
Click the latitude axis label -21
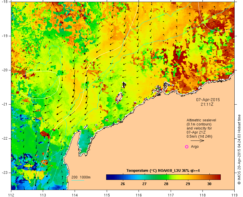pyautogui.click(x=4, y=104)
